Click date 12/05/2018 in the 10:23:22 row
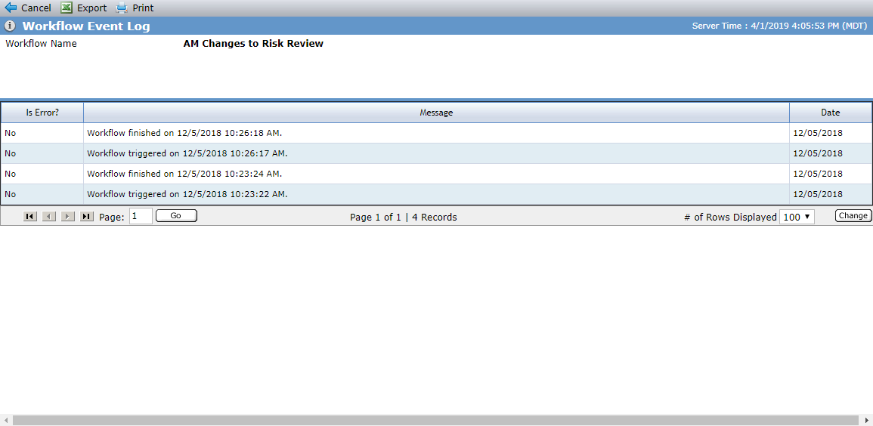 click(818, 194)
